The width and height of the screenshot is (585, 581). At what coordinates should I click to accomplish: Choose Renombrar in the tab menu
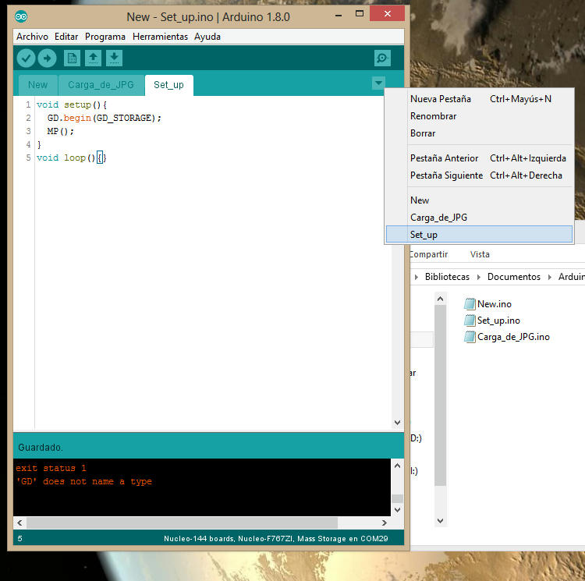tap(480, 116)
